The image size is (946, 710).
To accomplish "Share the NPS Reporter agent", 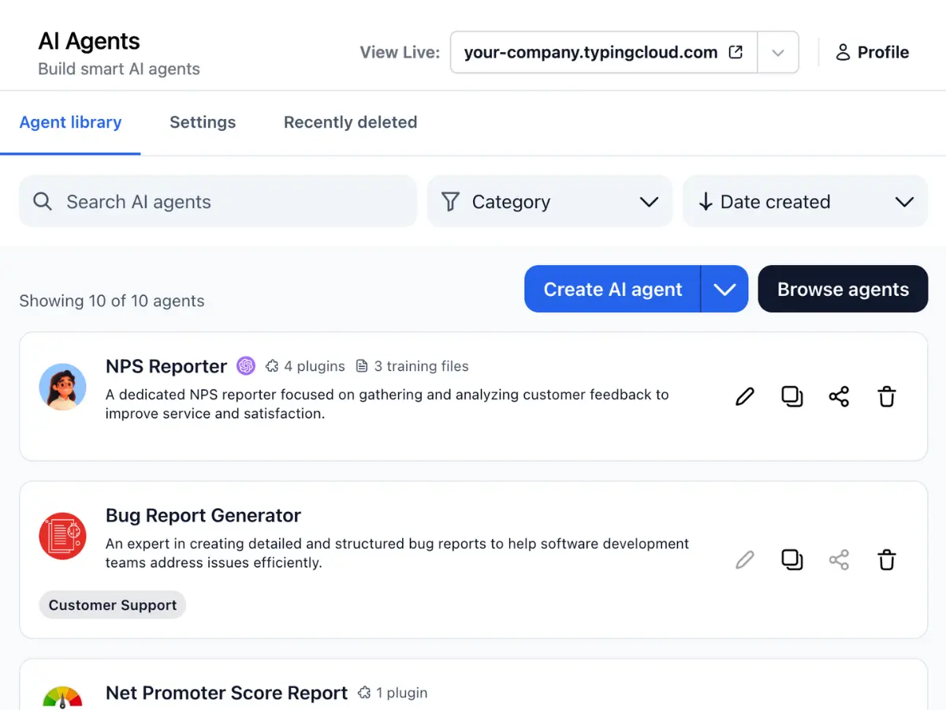I will coord(840,396).
